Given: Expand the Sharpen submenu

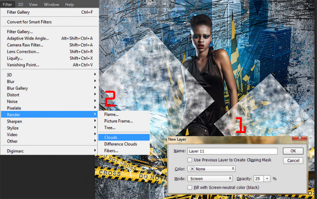Looking at the screenshot, I should click(x=50, y=121).
